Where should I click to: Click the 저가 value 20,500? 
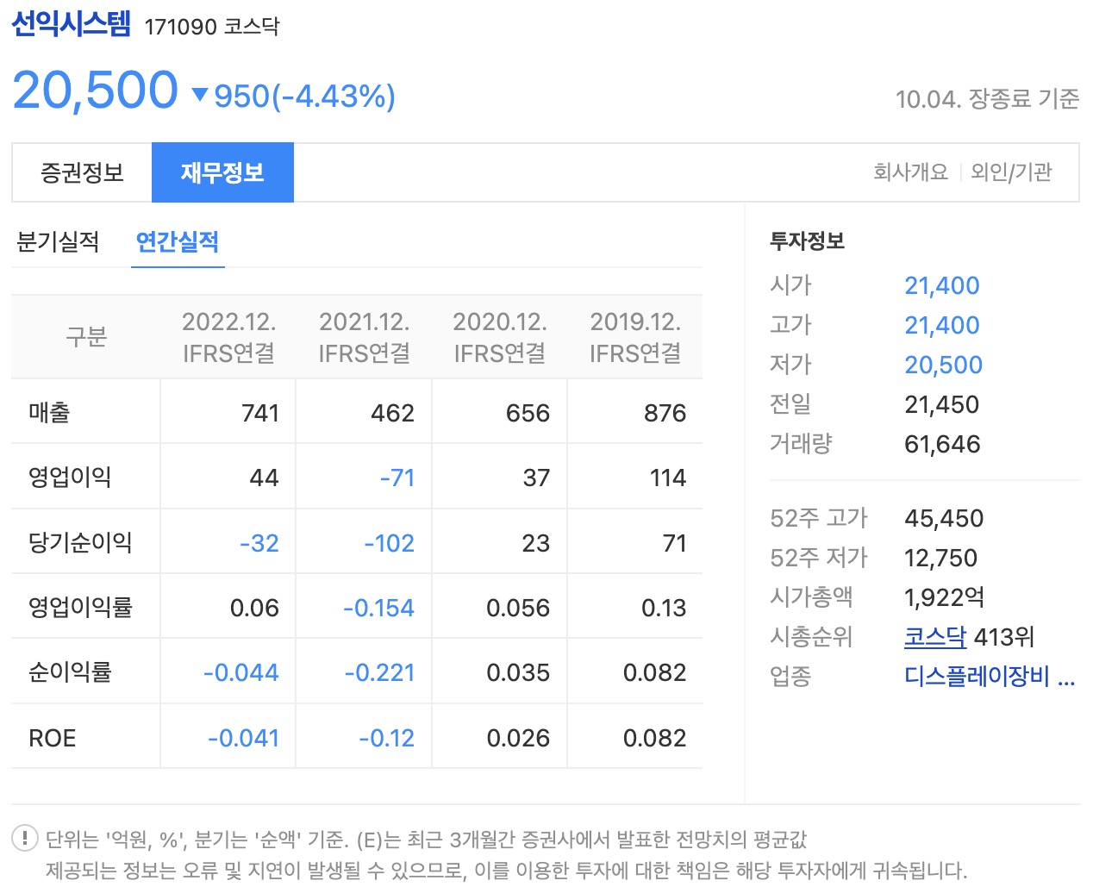pyautogui.click(x=943, y=365)
